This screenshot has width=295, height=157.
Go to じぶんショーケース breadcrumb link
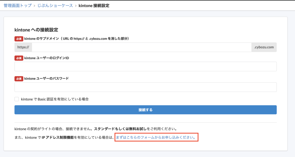[x=55, y=5]
